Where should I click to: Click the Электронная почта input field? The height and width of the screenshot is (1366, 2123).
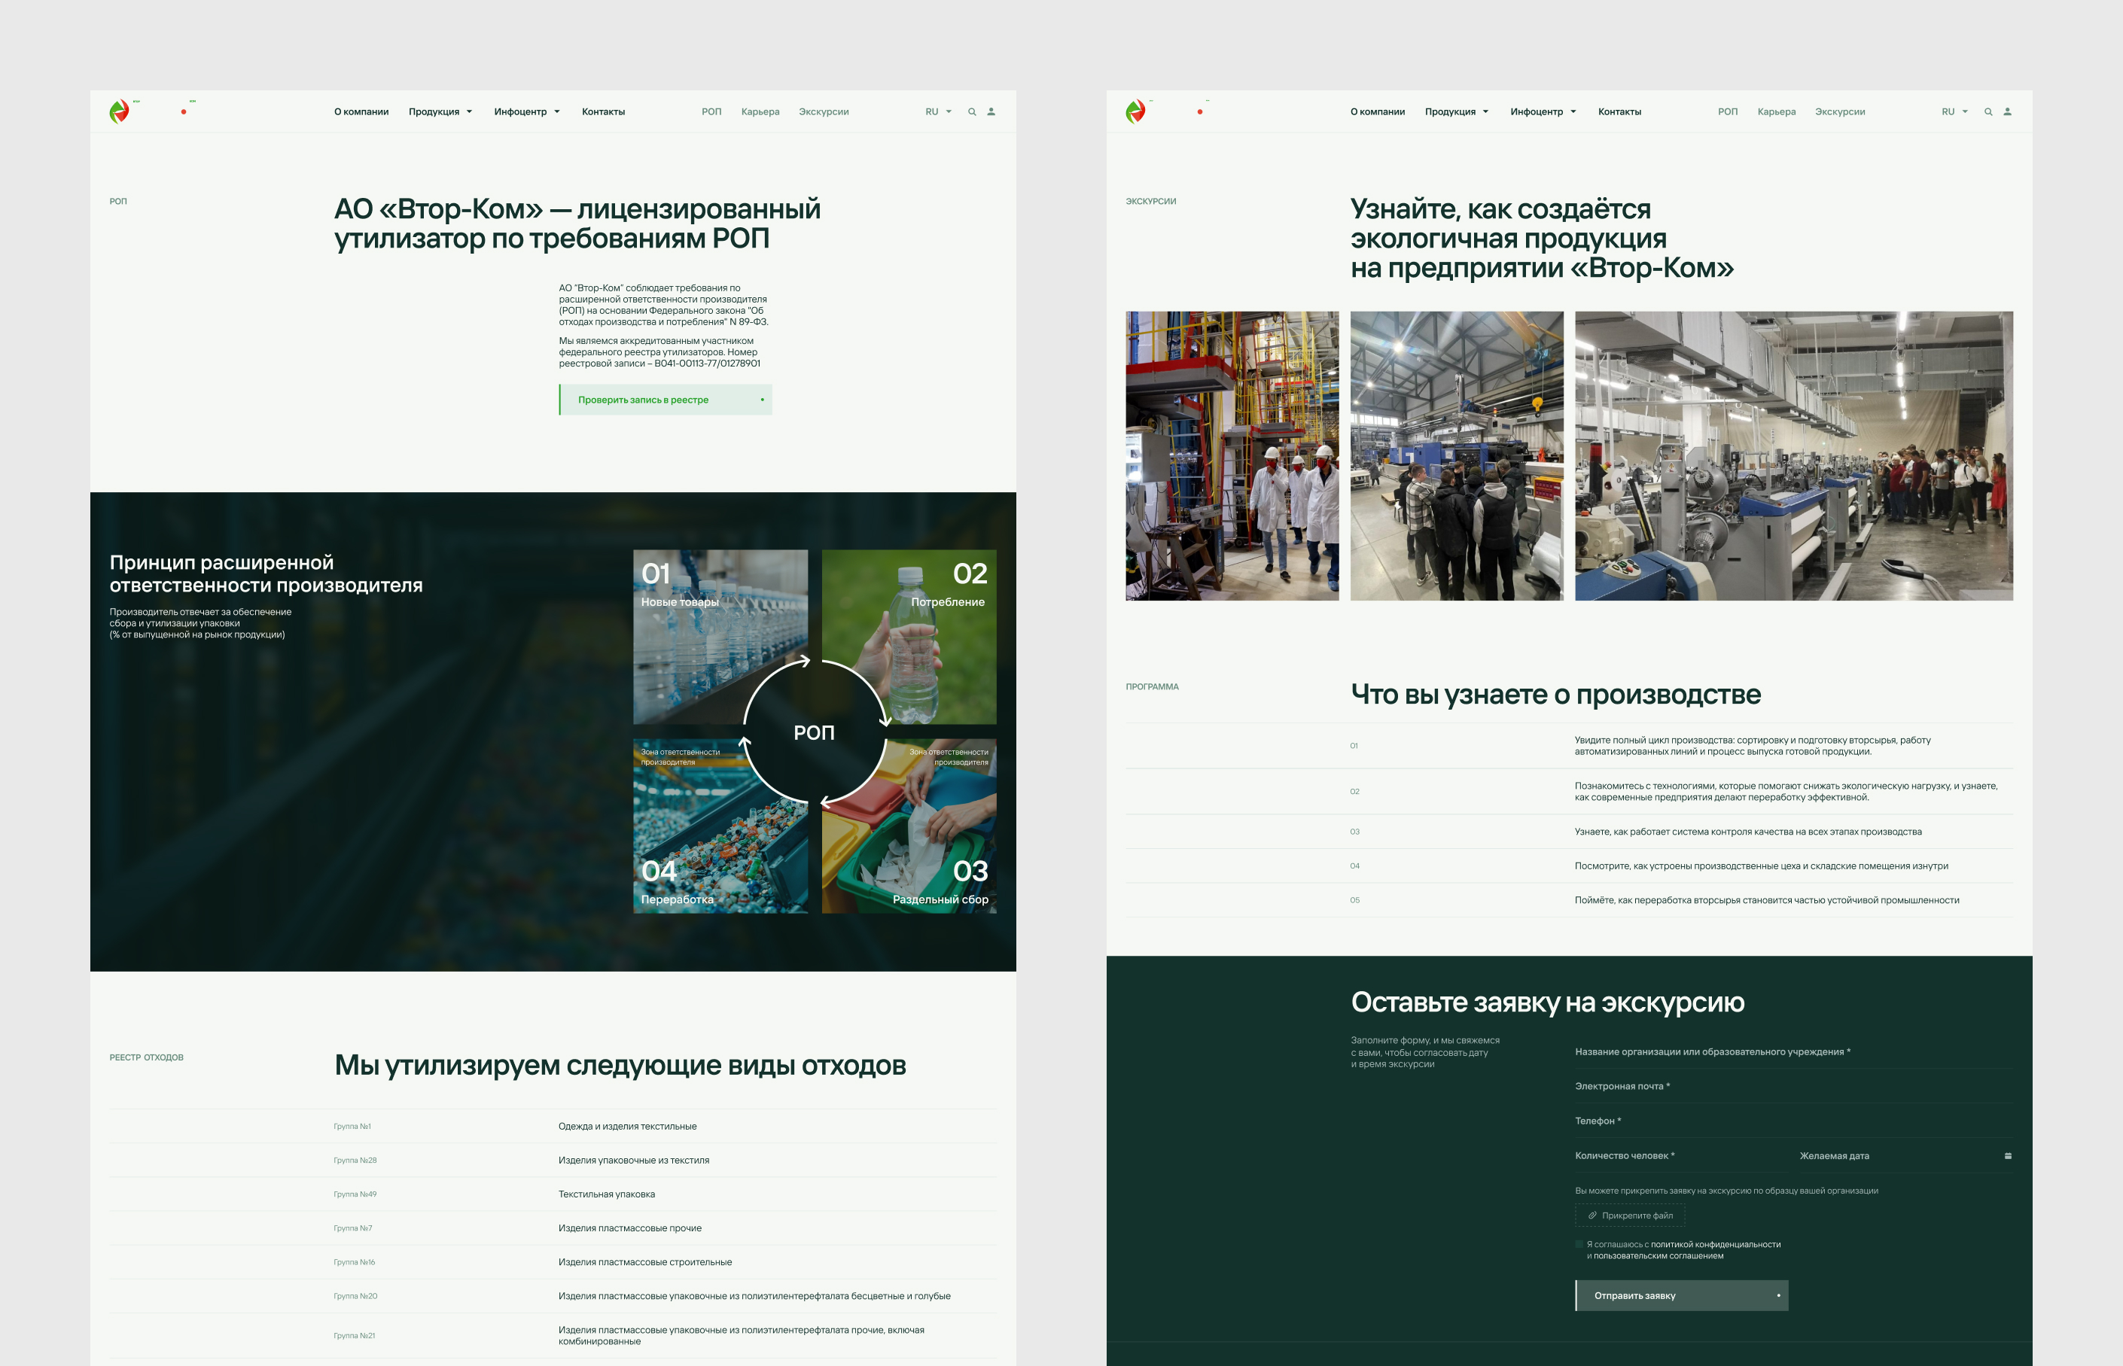tap(1794, 1087)
